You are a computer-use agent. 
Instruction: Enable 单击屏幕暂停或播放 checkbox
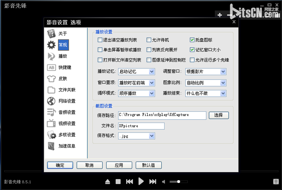pyautogui.click(x=100, y=50)
